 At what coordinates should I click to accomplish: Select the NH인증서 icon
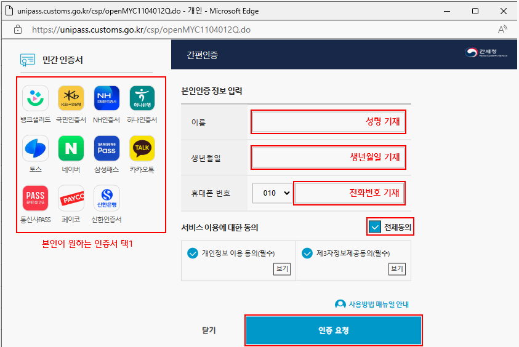[x=107, y=98]
